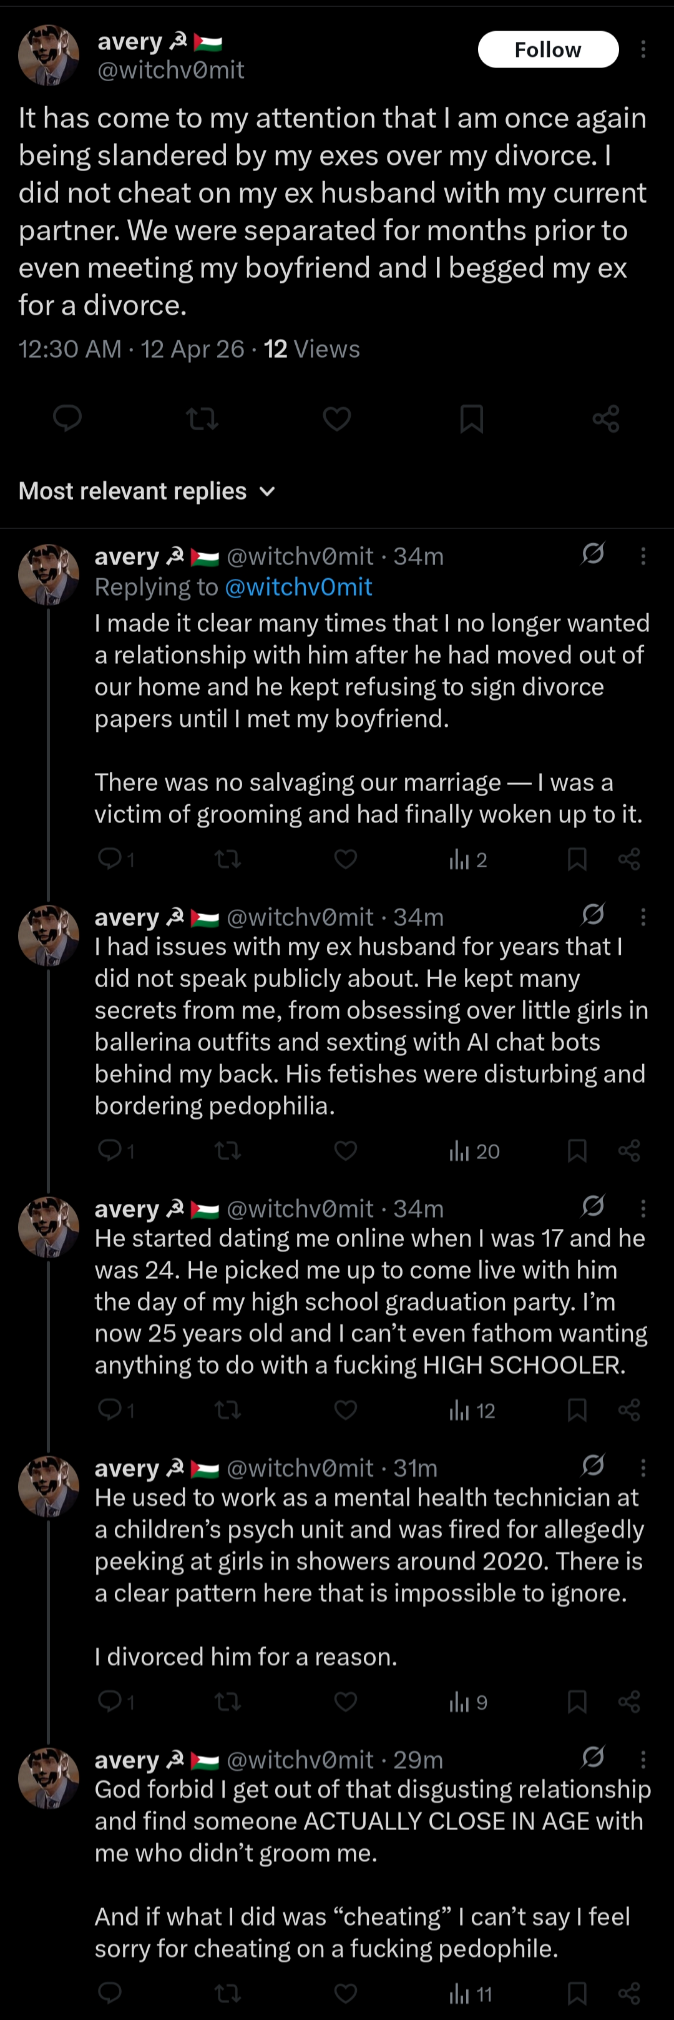Share the reply ending with woken up

(x=629, y=859)
